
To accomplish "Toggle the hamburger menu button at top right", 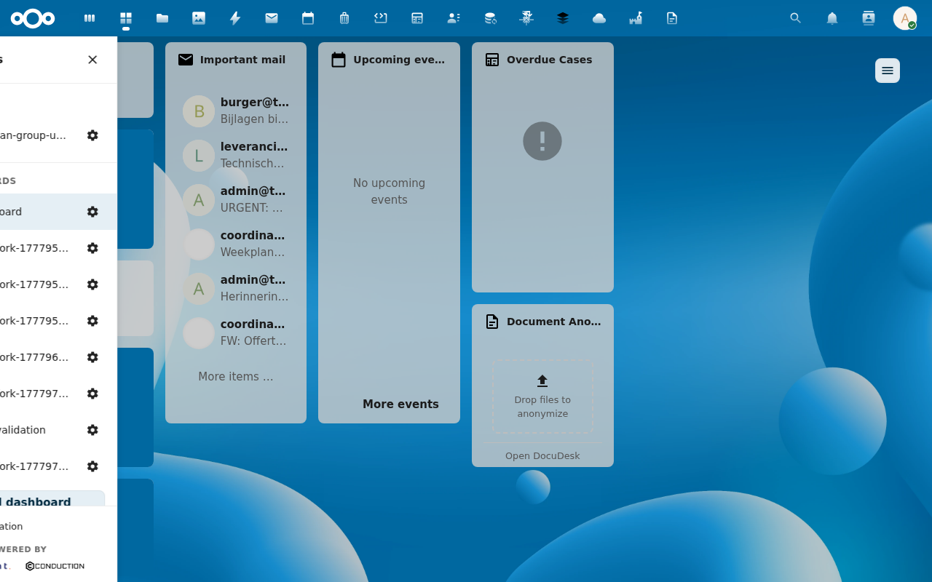I will pos(888,71).
